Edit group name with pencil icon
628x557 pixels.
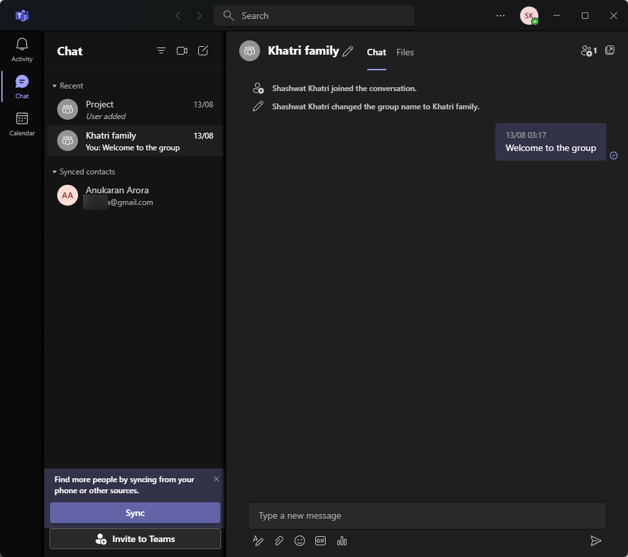pyautogui.click(x=348, y=51)
